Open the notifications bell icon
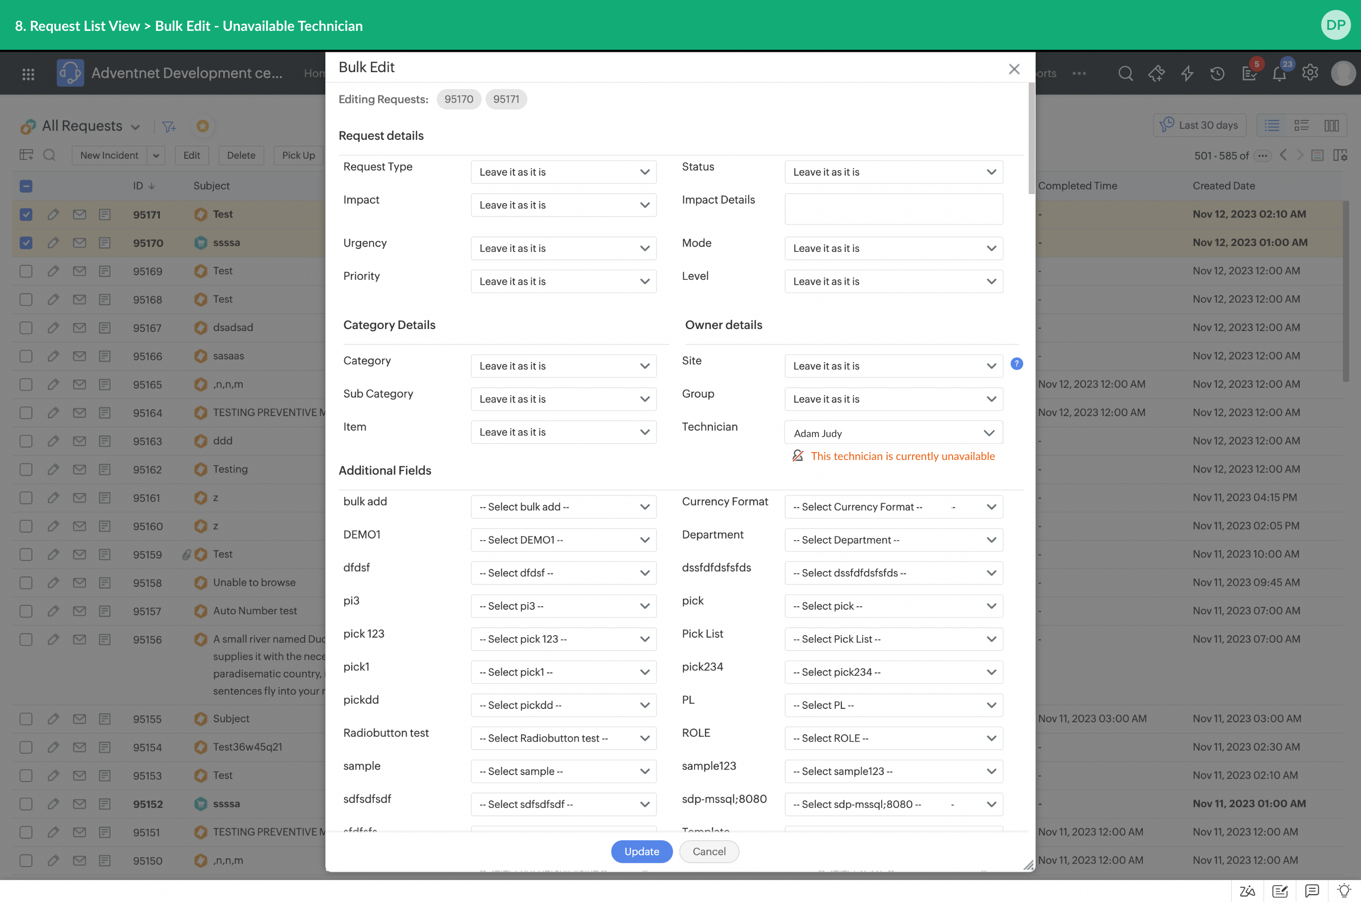Viewport: 1361px width, 902px height. 1279,74
